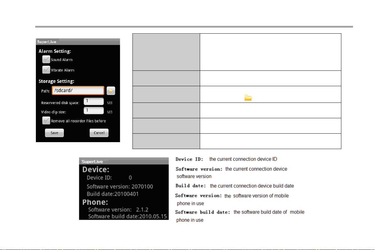Click SuperLive title of the settings screen
This screenshot has width=375, height=250.
(x=47, y=42)
